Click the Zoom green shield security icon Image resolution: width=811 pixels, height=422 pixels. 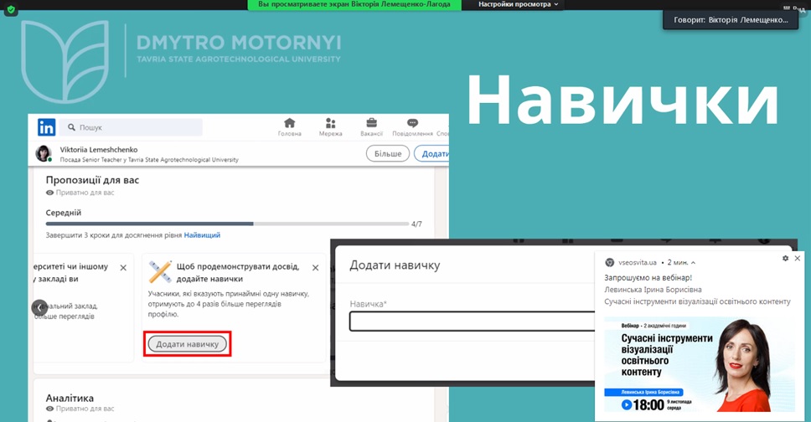[10, 9]
